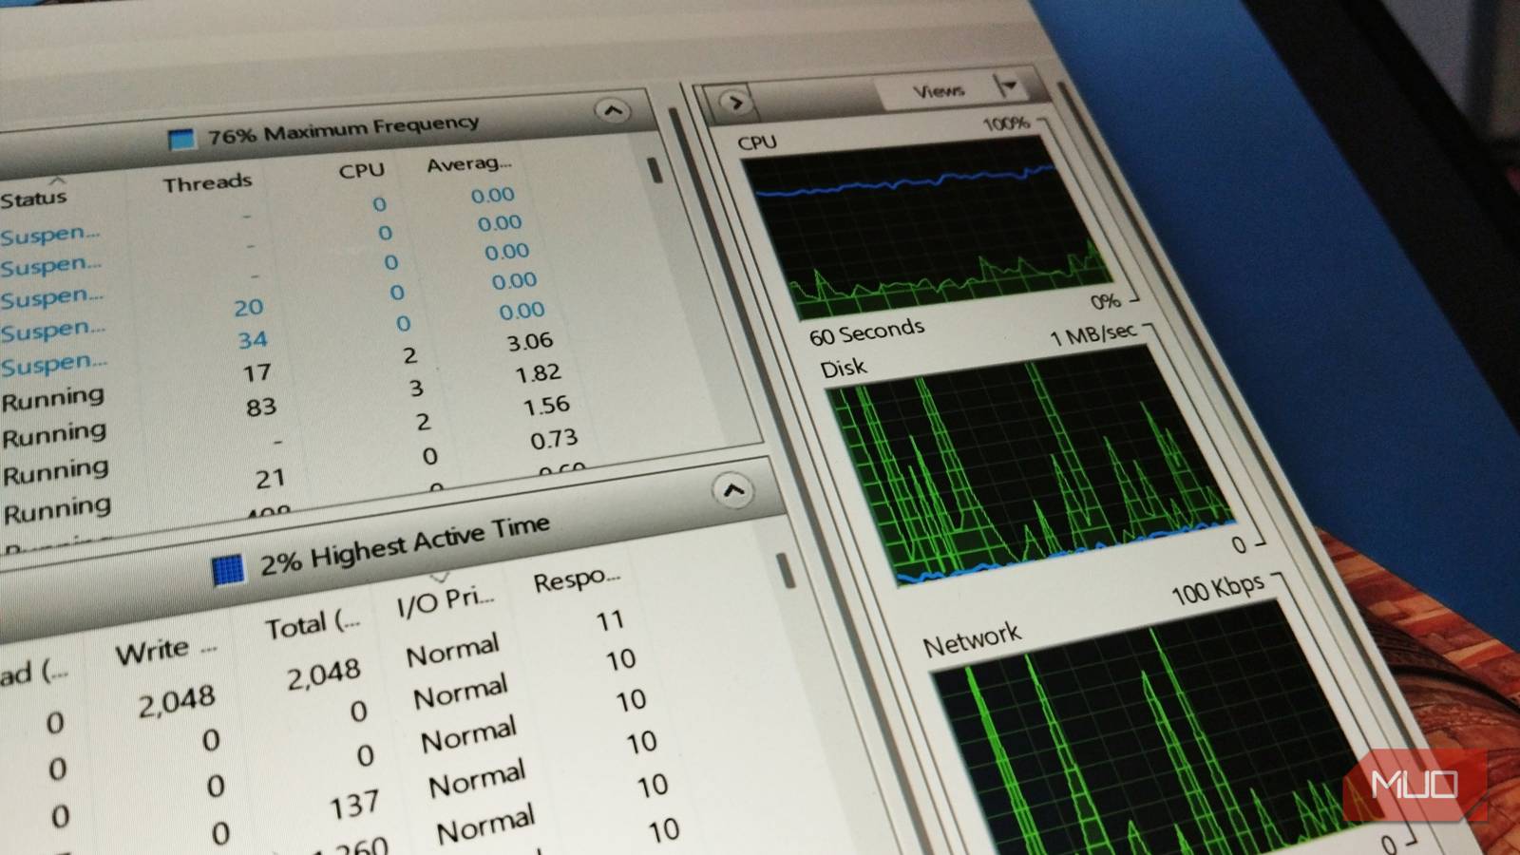The width and height of the screenshot is (1520, 855).
Task: Sort by Write column header
Action: [x=165, y=652]
